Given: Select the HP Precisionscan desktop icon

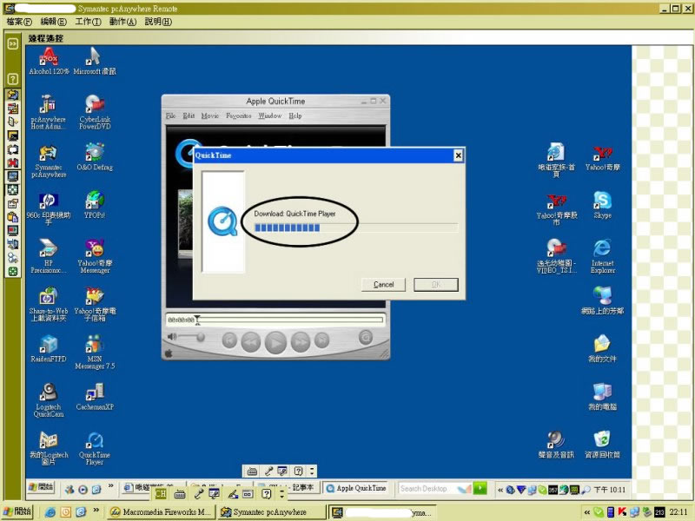Looking at the screenshot, I should (49, 256).
